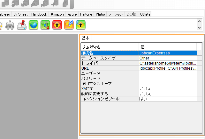Select the 動的に変更する property name

tap(110, 94)
